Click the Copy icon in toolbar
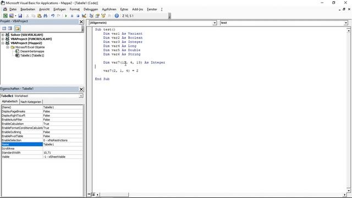 click(33, 16)
